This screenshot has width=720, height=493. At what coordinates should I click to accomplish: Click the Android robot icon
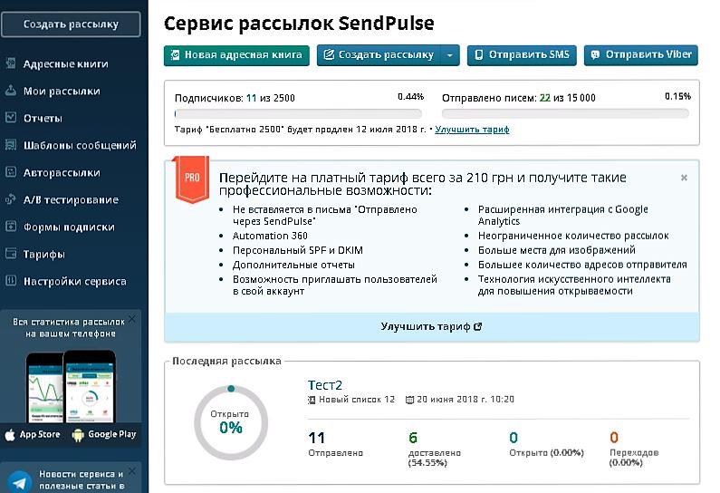coord(78,435)
